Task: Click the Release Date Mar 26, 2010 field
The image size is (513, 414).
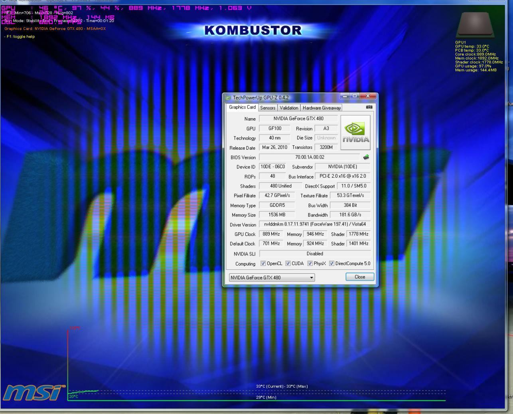Action: 275,148
